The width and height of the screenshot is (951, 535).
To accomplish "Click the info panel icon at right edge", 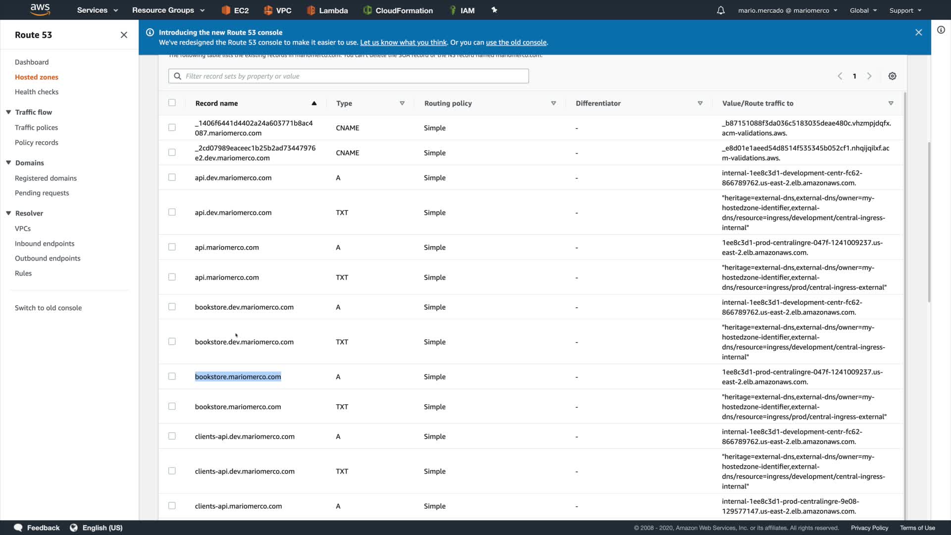I will 941,30.
